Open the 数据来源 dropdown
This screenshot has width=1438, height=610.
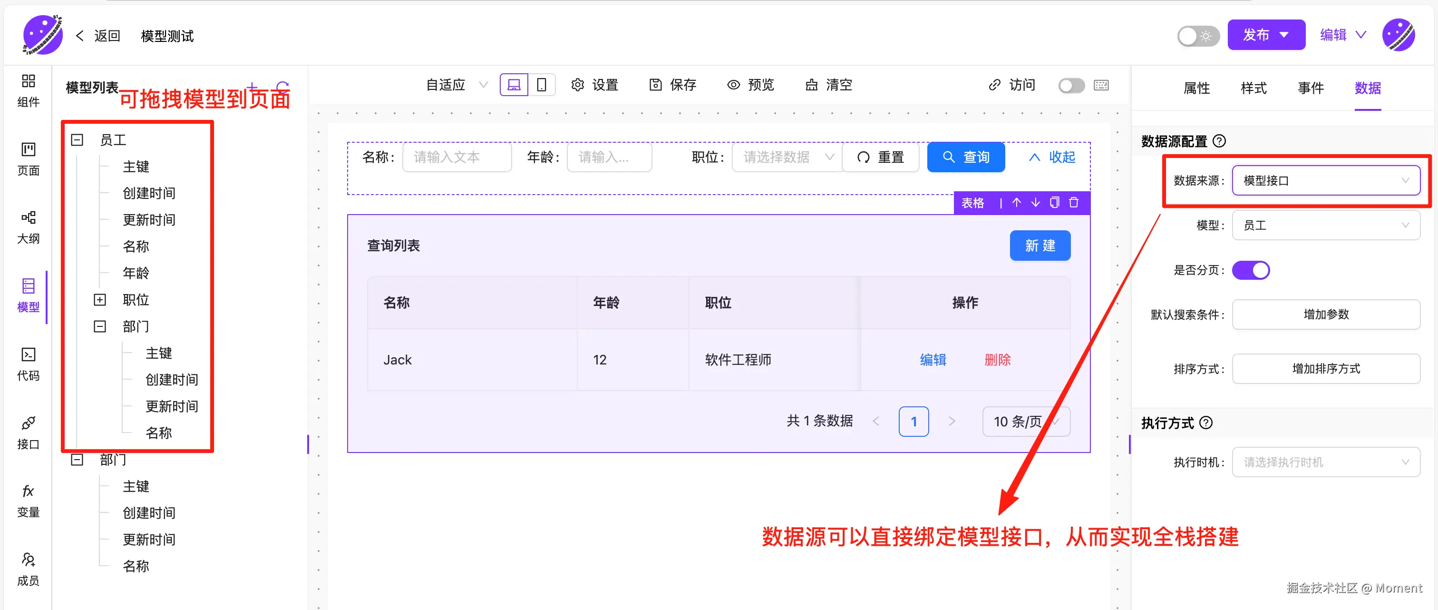click(x=1325, y=180)
